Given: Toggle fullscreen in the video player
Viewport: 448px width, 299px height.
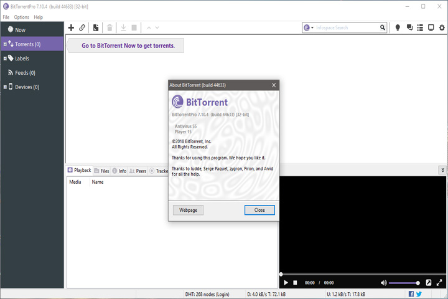Looking at the screenshot, I should click(439, 283).
